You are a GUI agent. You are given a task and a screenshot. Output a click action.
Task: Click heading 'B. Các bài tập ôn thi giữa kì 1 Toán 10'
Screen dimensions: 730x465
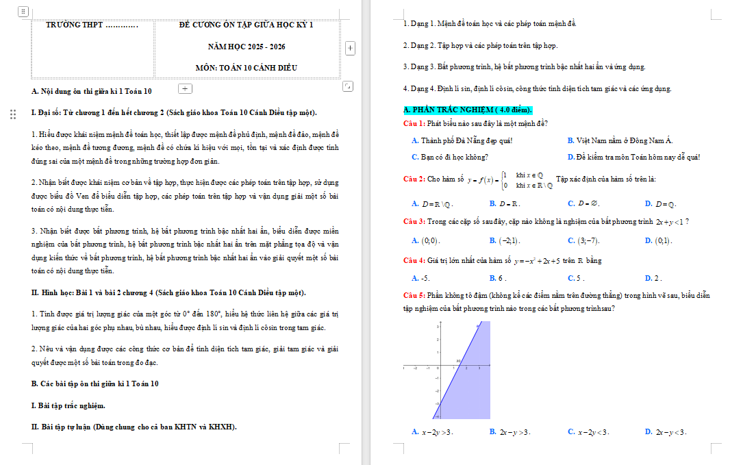(95, 384)
